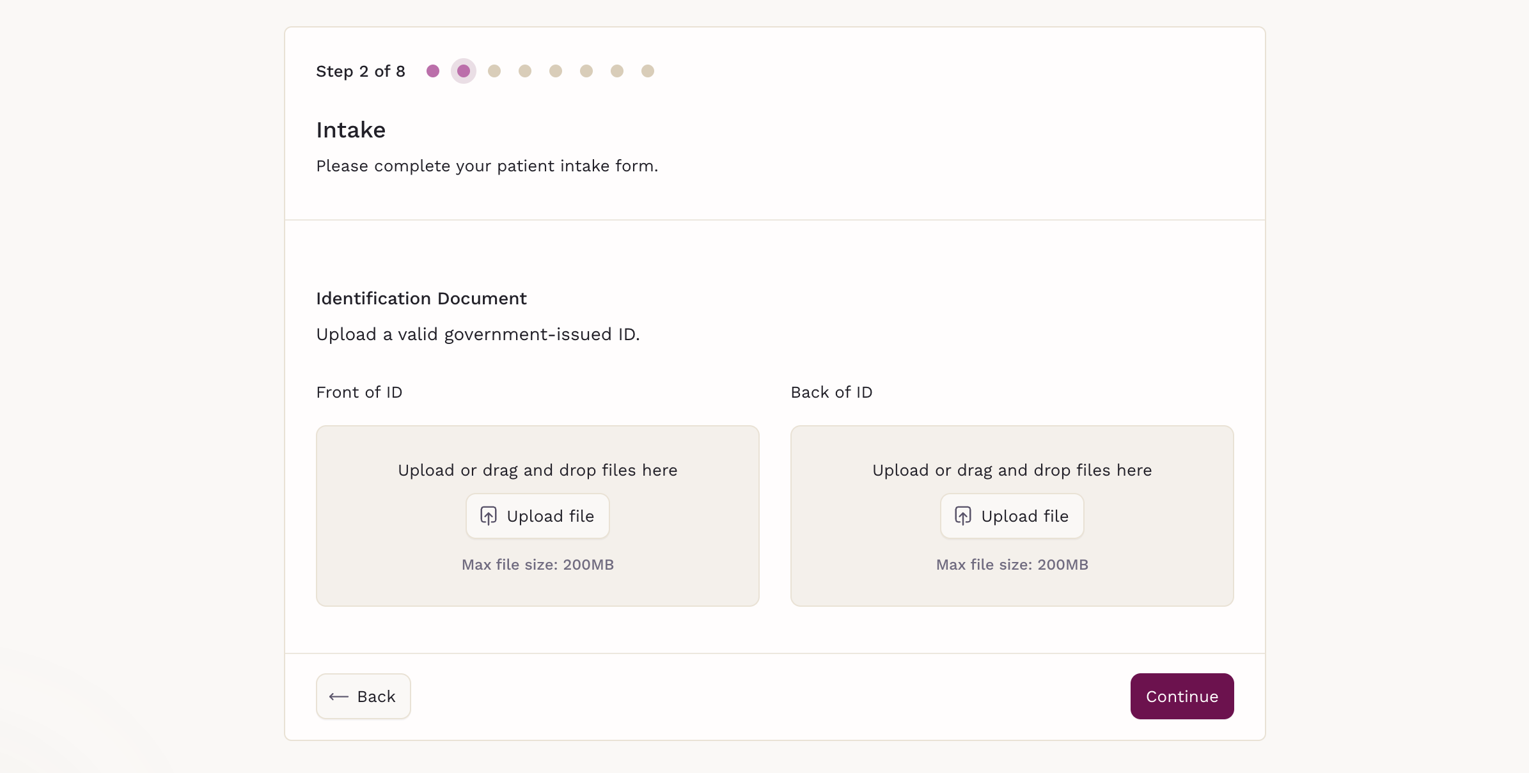The height and width of the screenshot is (773, 1529).
Task: Click the Back of ID field label
Action: [x=831, y=392]
